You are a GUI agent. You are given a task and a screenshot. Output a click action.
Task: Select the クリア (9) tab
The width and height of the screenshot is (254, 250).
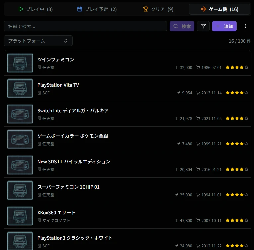pyautogui.click(x=158, y=9)
